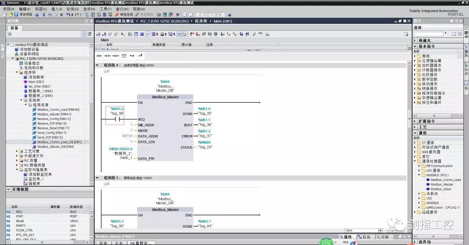The image size is (469, 245).
Task: Click the Add new block (添加新块) icon
Action: (x=35, y=77)
